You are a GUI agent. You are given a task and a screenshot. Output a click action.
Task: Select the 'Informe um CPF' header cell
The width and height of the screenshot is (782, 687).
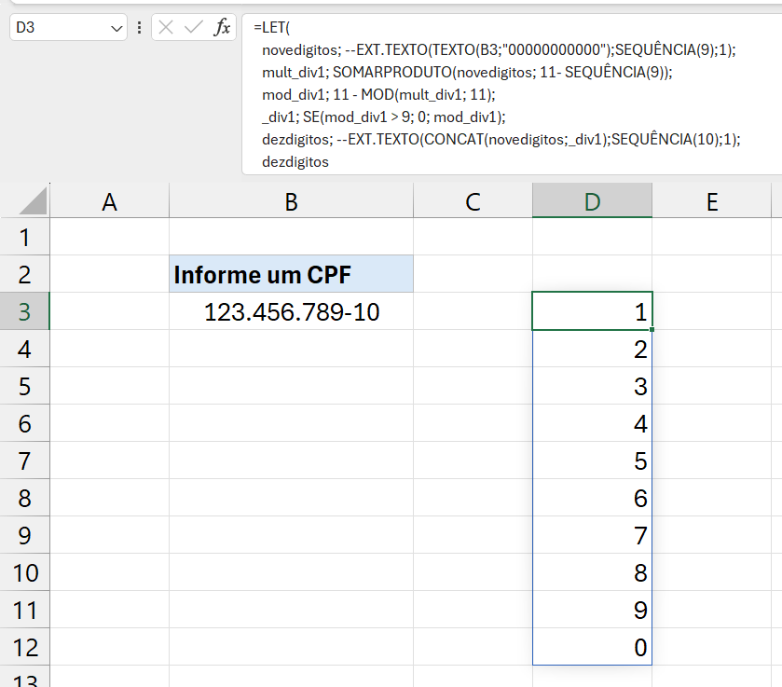[291, 274]
